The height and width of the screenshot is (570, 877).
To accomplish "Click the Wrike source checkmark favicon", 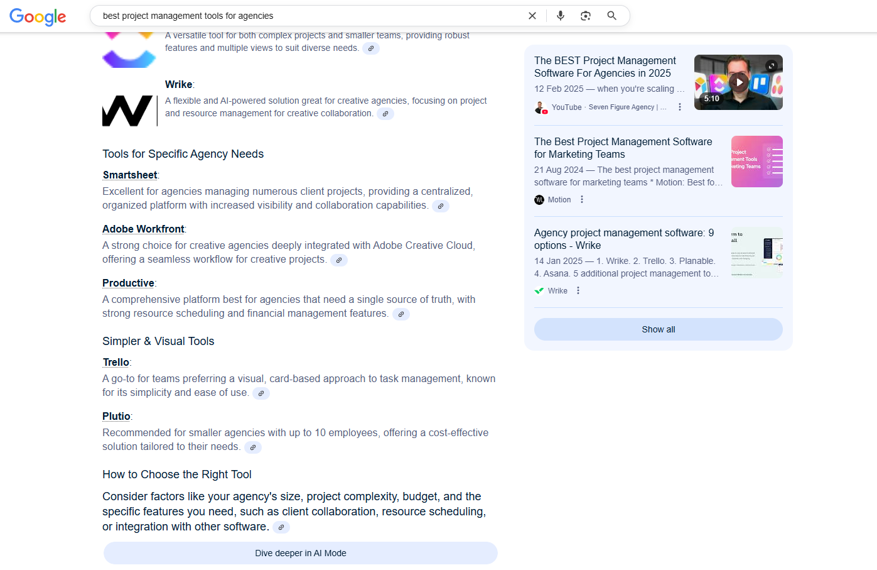I will click(539, 291).
